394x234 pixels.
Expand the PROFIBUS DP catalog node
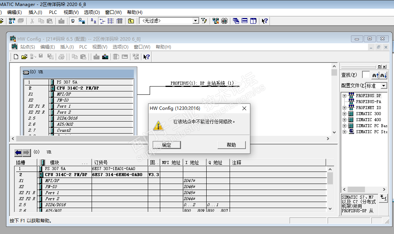click(345, 96)
